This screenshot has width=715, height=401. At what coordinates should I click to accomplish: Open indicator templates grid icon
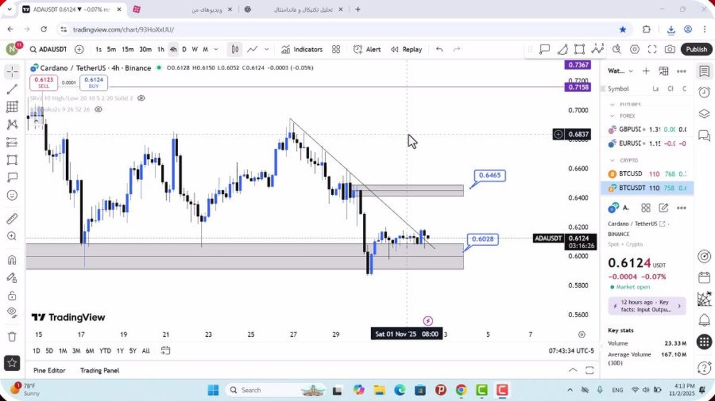click(x=336, y=49)
